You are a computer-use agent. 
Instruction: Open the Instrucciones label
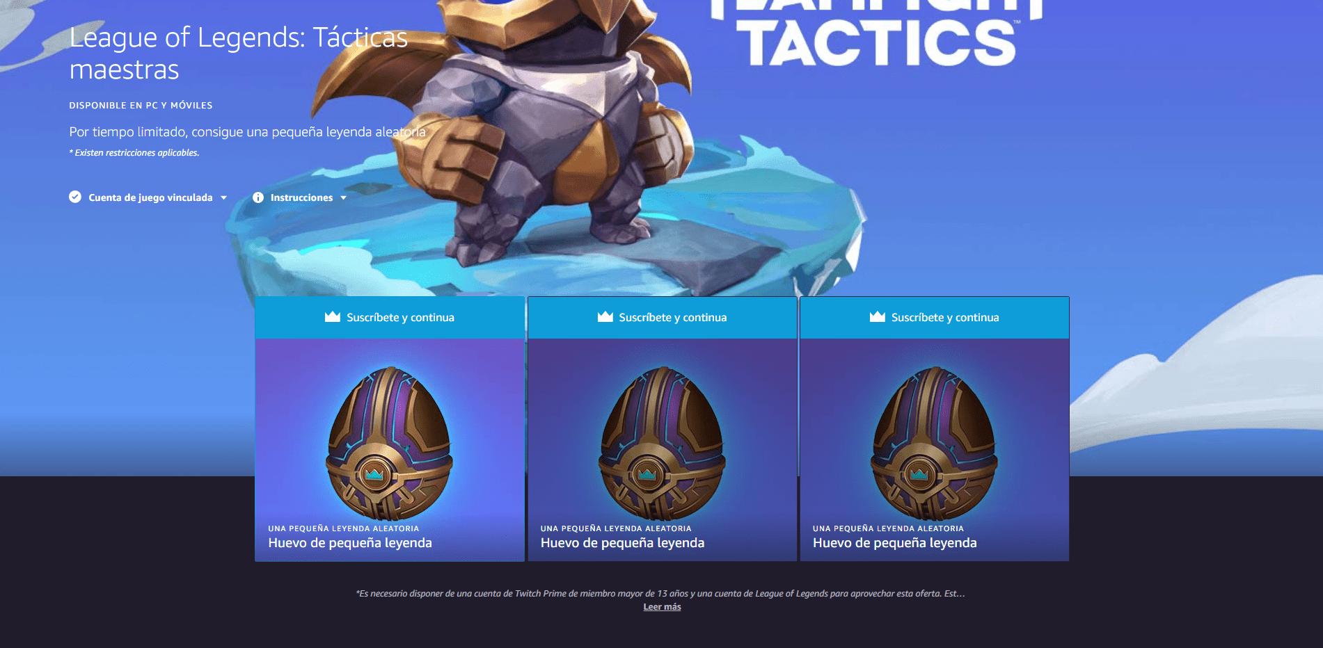click(301, 197)
